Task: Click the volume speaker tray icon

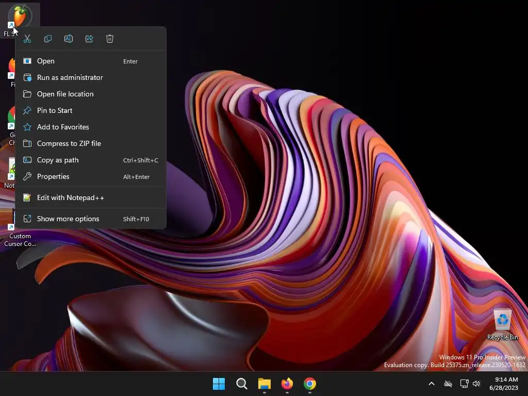Action: click(476, 384)
